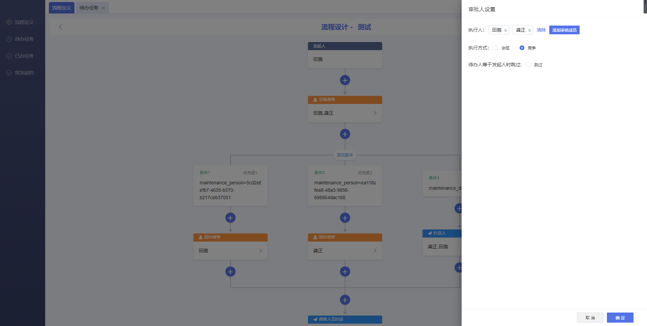Open the 条件2 condition card
Screen dimensions: 647x326
[345, 186]
